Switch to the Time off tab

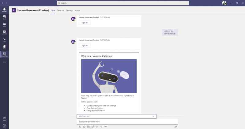pos(60,10)
